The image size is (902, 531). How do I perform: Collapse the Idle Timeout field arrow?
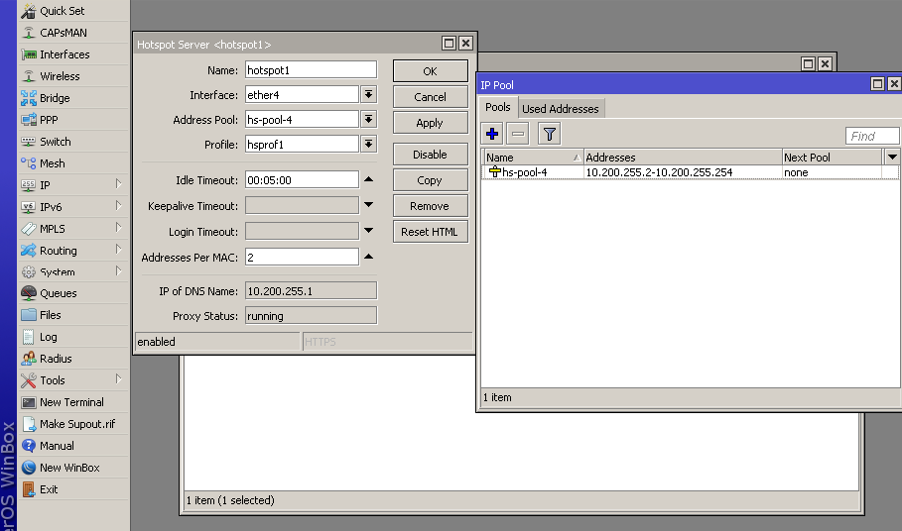pos(368,179)
